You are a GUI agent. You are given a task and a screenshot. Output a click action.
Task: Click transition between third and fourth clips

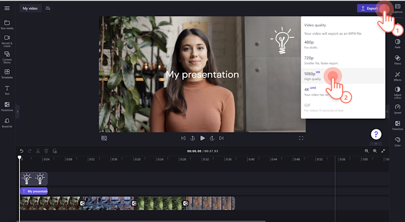tap(185, 203)
